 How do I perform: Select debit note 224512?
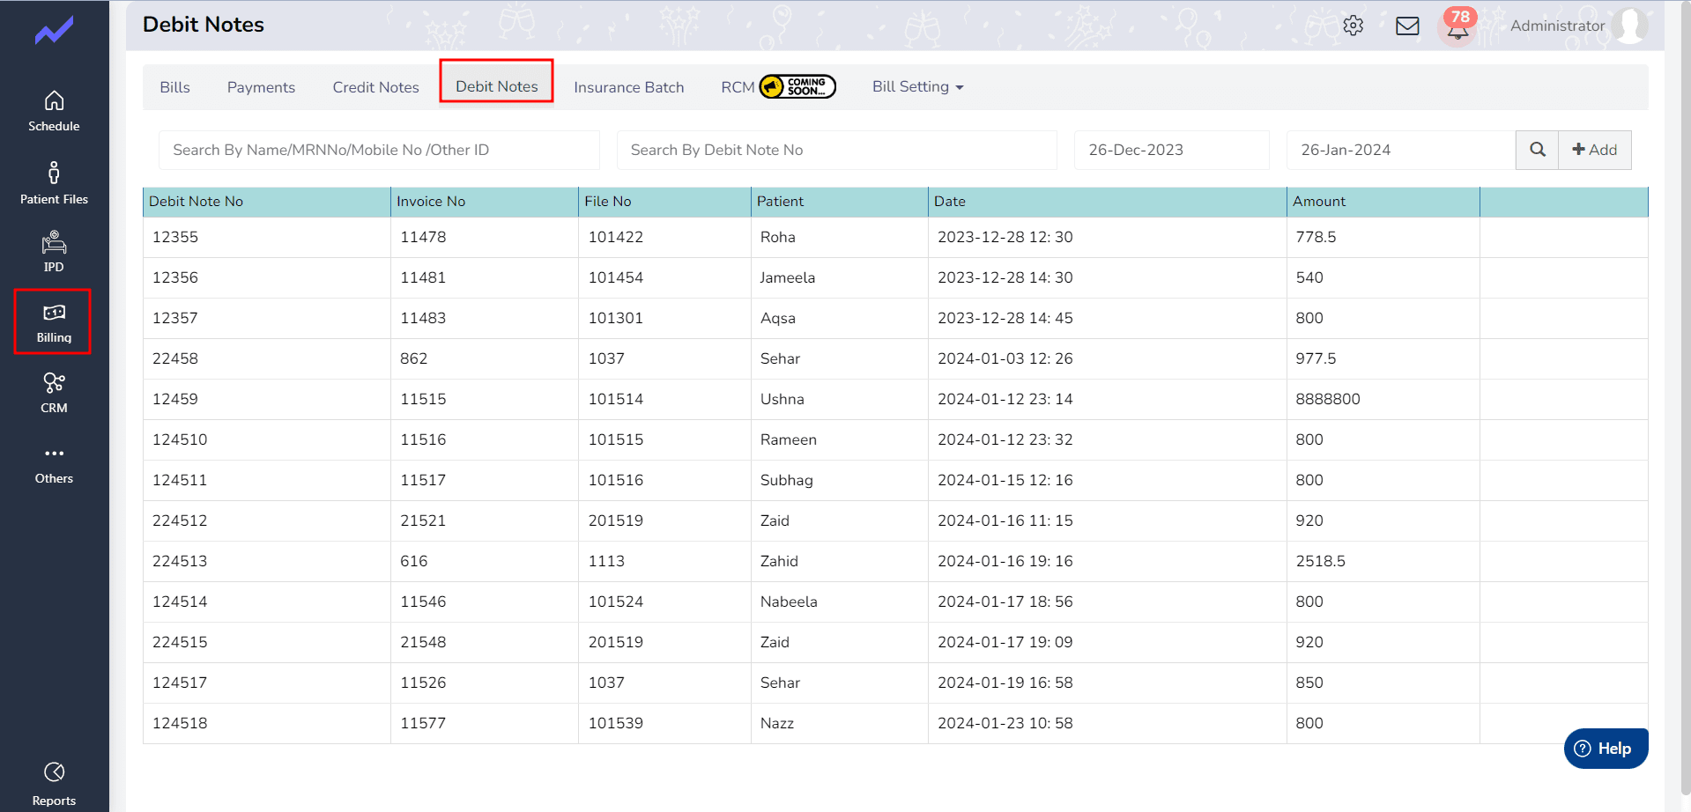pyautogui.click(x=180, y=520)
